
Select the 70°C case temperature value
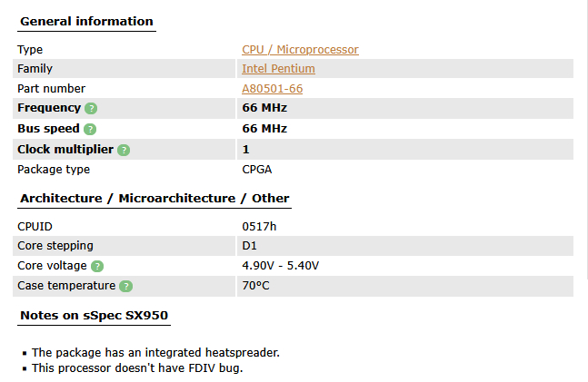(x=255, y=286)
